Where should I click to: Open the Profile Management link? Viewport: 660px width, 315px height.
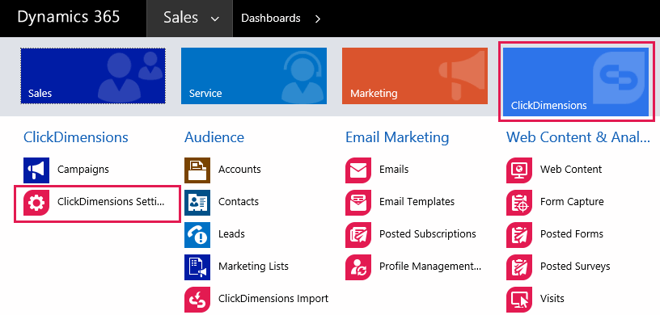[430, 267]
